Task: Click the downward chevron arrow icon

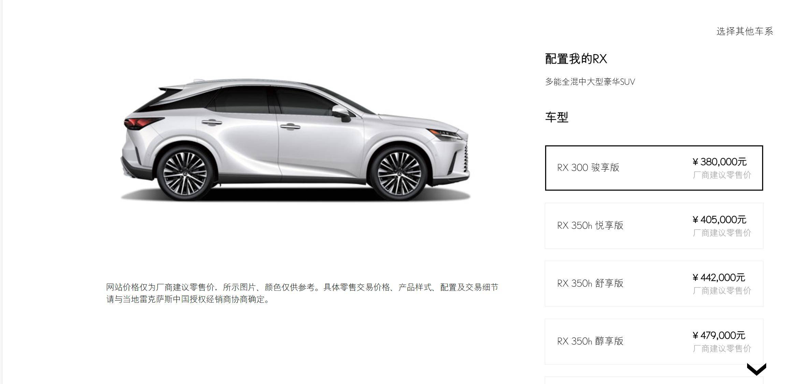Action: click(756, 369)
